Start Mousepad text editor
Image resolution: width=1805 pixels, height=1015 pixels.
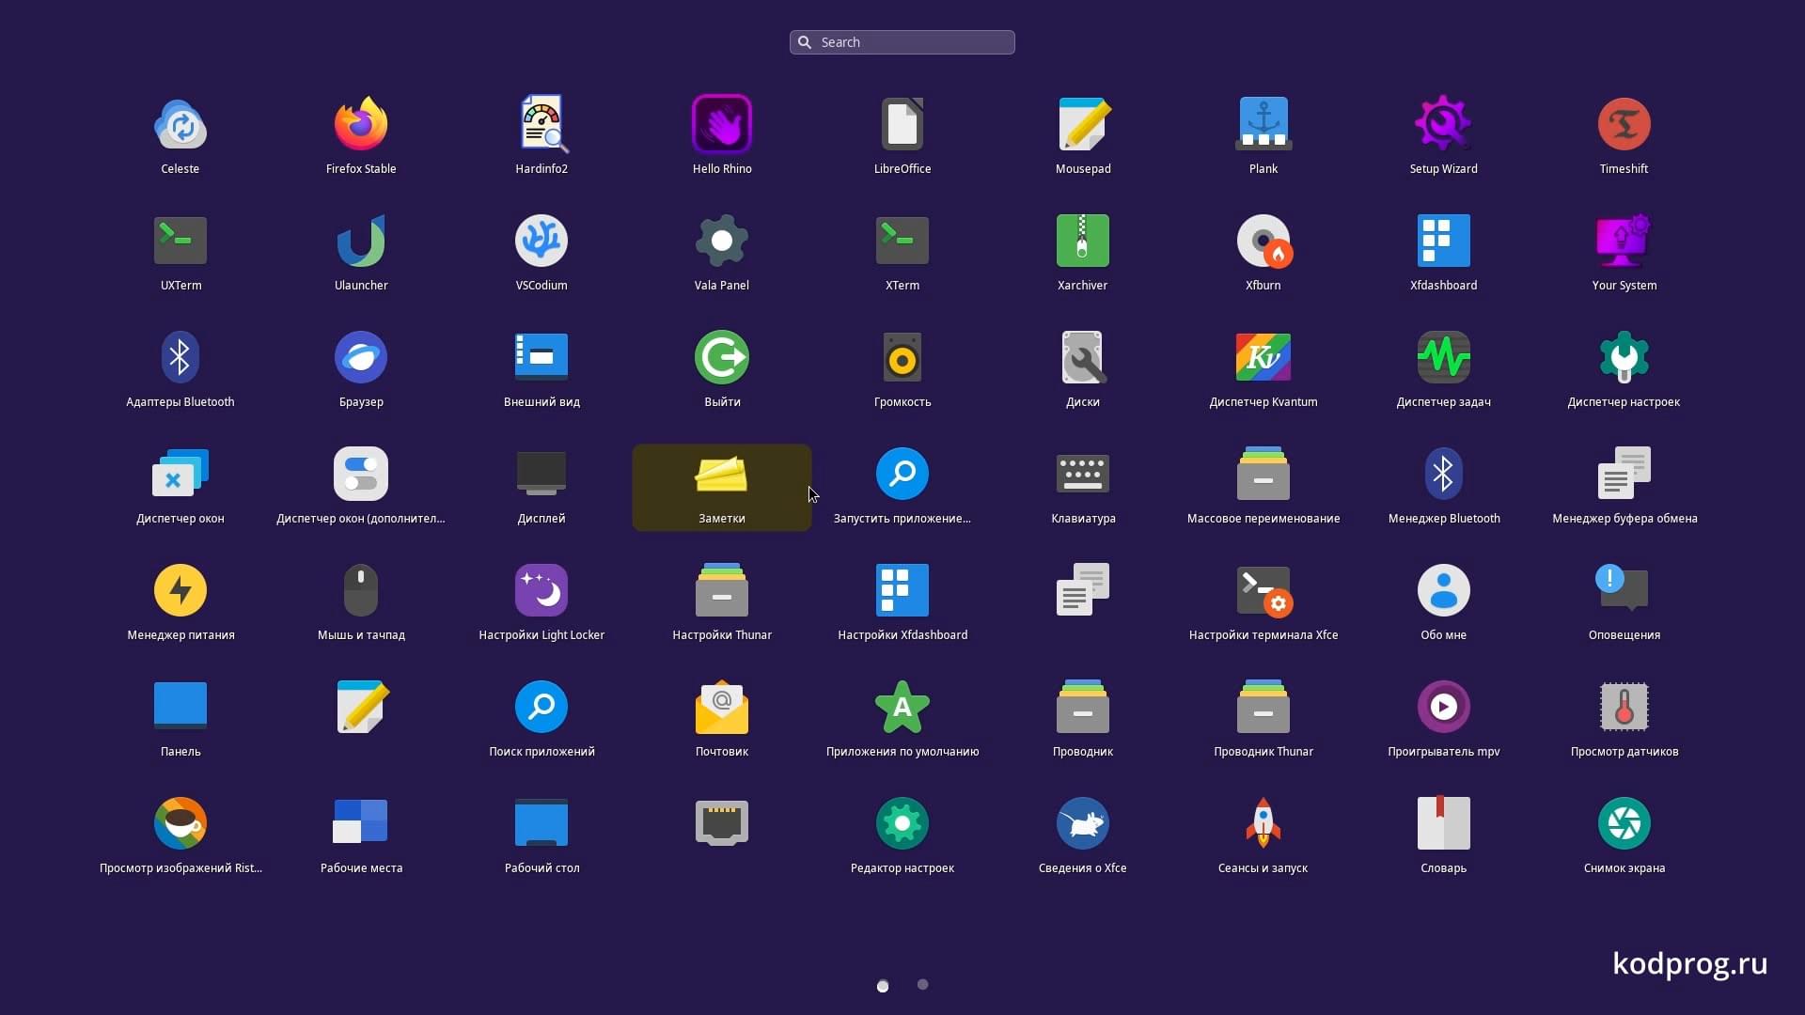(1083, 124)
